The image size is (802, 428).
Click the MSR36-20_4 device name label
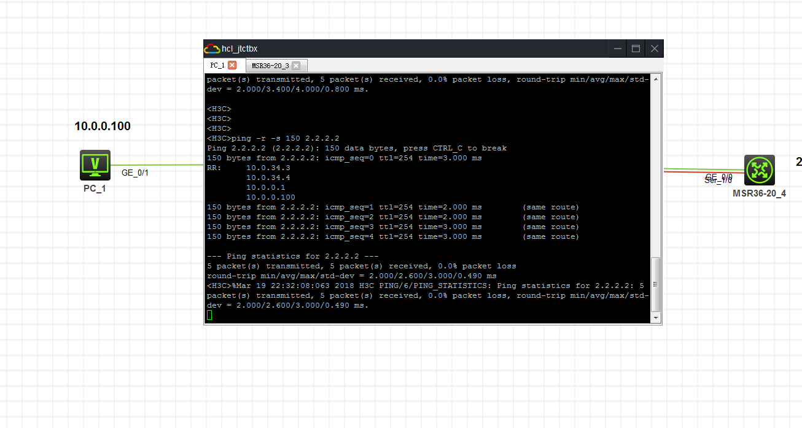[x=759, y=193]
